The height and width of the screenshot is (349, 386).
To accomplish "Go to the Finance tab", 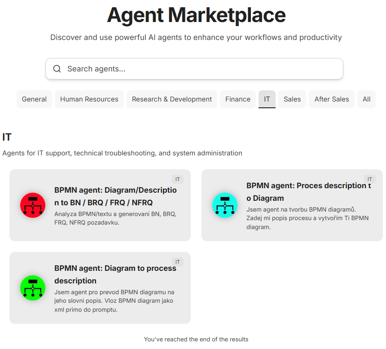I will [x=238, y=99].
